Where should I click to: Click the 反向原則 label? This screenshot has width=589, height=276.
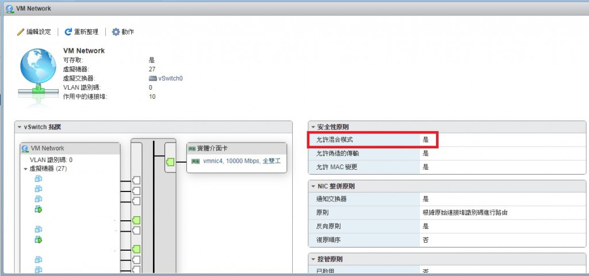pos(328,226)
